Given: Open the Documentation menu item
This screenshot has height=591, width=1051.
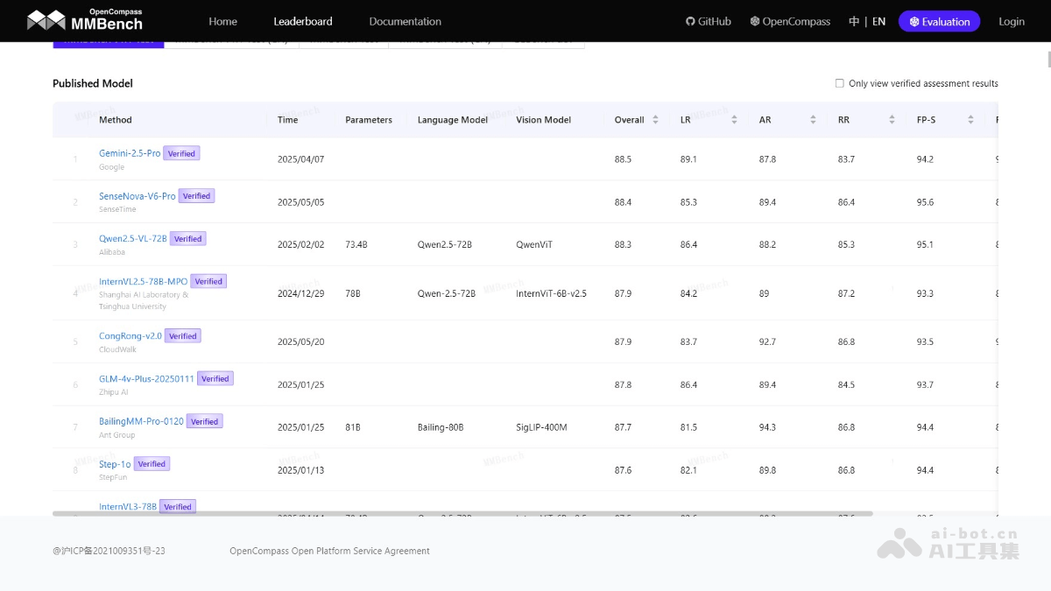Looking at the screenshot, I should coord(405,21).
